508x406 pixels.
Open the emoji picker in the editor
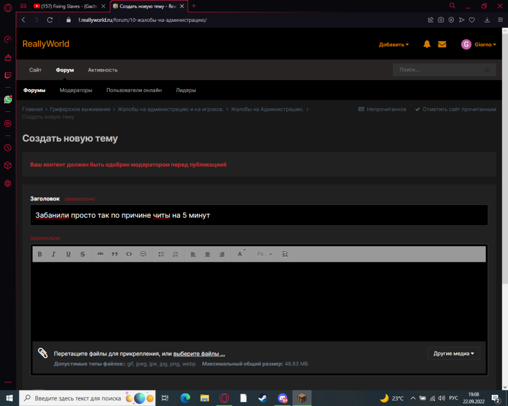[x=143, y=254]
